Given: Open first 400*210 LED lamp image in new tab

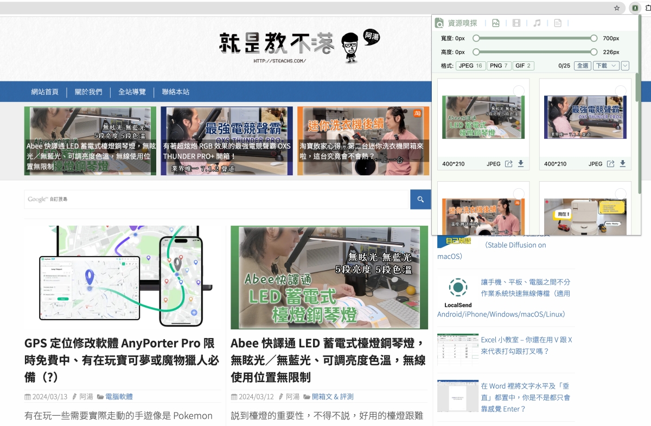Looking at the screenshot, I should click(x=508, y=164).
